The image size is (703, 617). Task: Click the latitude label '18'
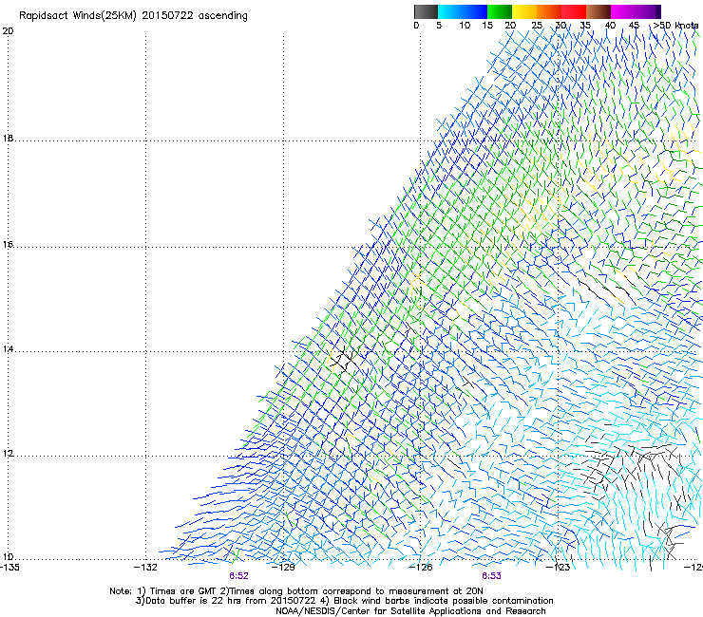pyautogui.click(x=8, y=139)
